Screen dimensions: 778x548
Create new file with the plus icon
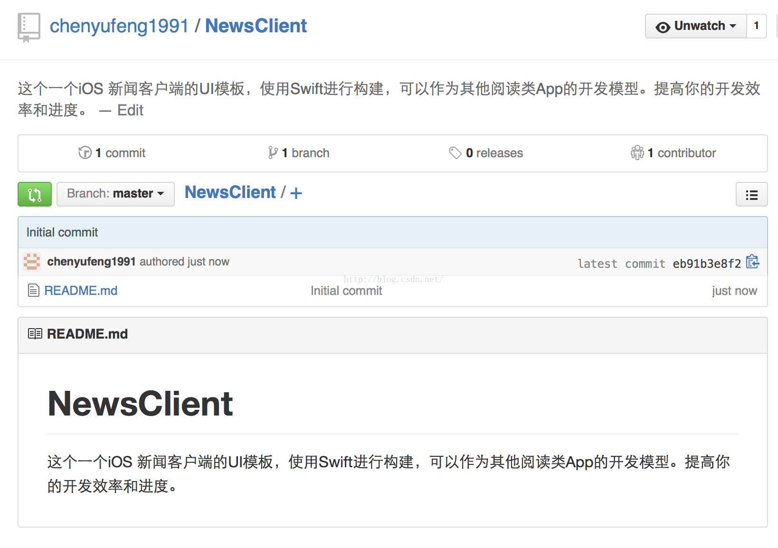[x=296, y=193]
